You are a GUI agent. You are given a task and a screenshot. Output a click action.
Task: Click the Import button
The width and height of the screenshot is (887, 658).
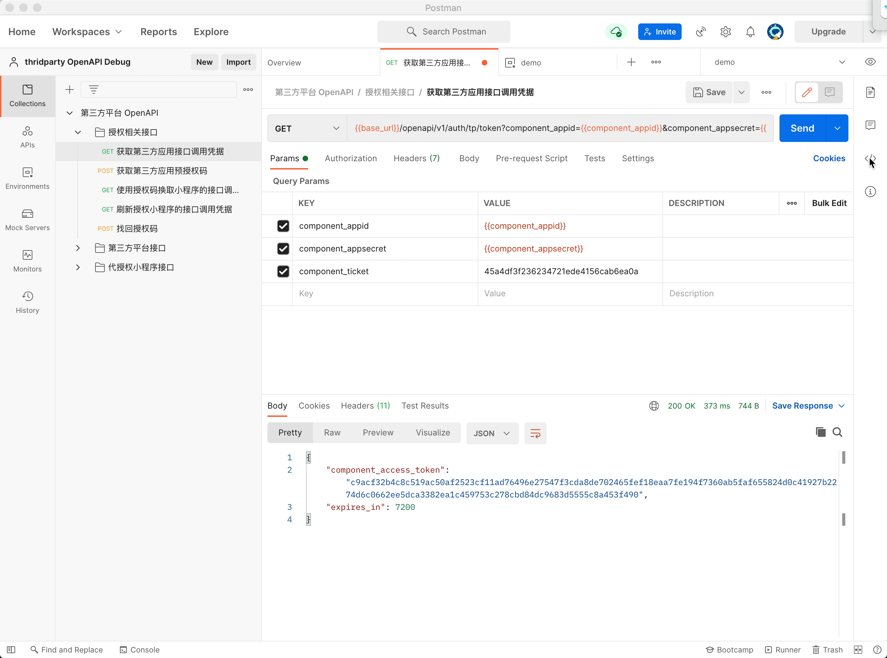coord(238,62)
